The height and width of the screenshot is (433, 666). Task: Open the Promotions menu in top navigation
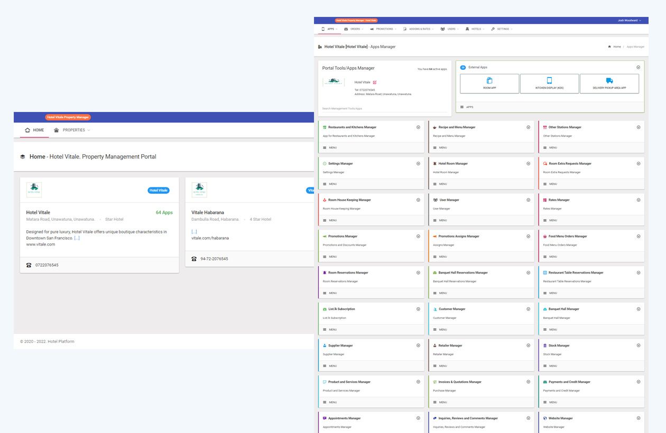[383, 29]
